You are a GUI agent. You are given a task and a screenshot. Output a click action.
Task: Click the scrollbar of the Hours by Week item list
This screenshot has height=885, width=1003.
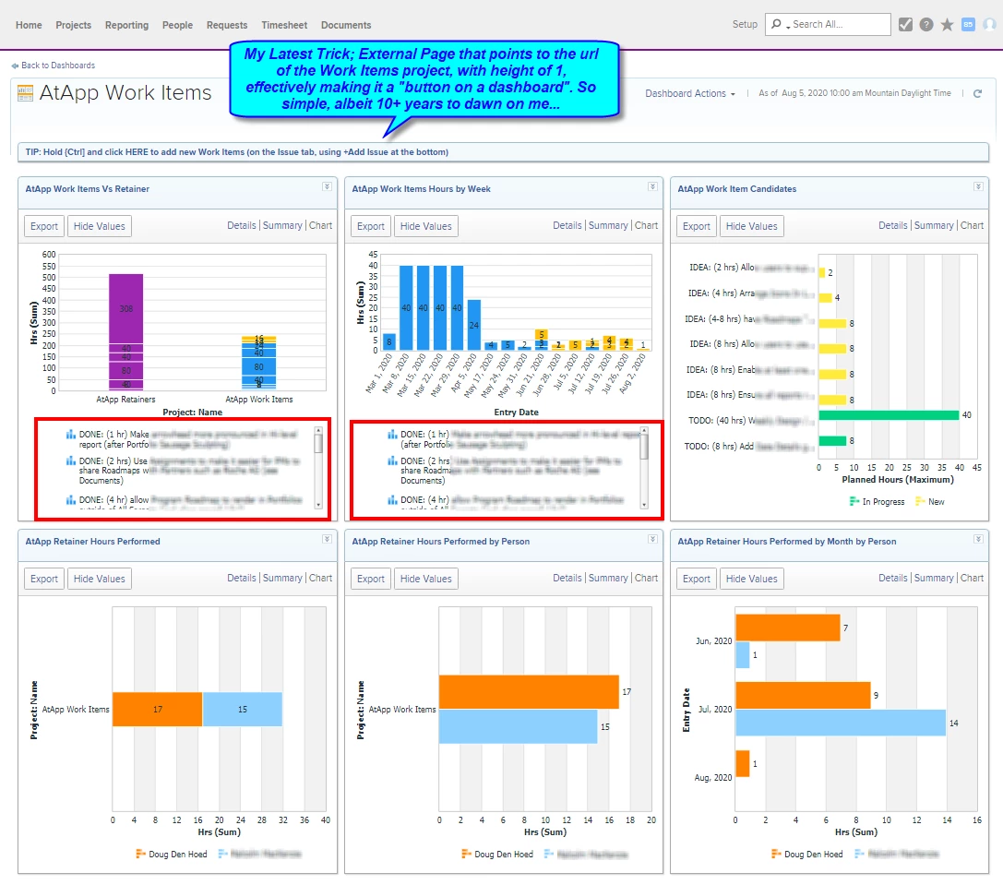pyautogui.click(x=644, y=468)
